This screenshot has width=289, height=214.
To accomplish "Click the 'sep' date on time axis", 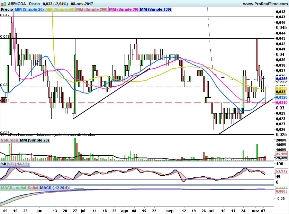I will point(170,210).
